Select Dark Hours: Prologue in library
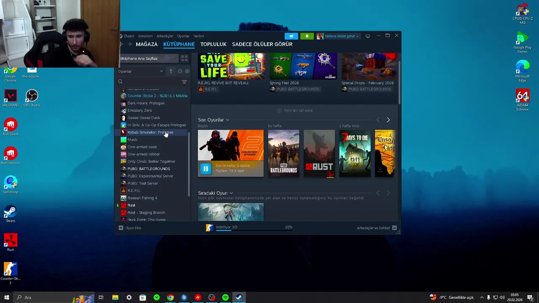Viewport: 539px width, 303px height. [x=146, y=103]
